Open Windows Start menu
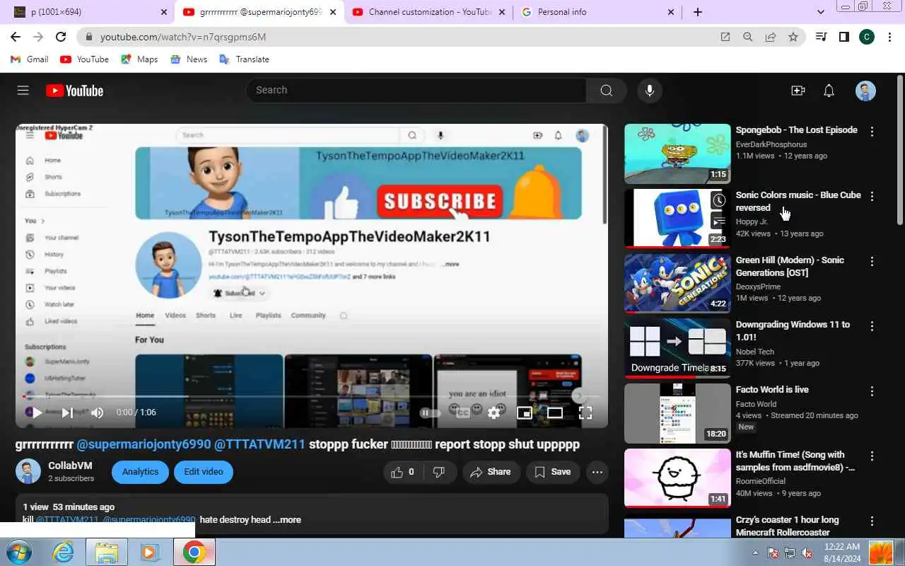The height and width of the screenshot is (566, 905). pos(19,552)
